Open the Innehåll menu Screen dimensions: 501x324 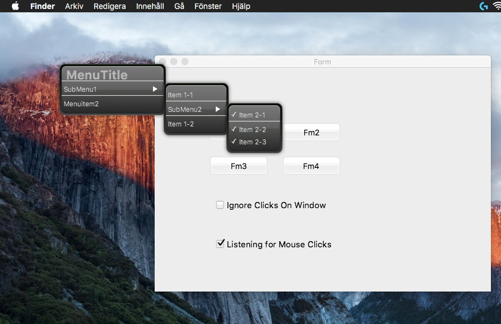coord(150,6)
